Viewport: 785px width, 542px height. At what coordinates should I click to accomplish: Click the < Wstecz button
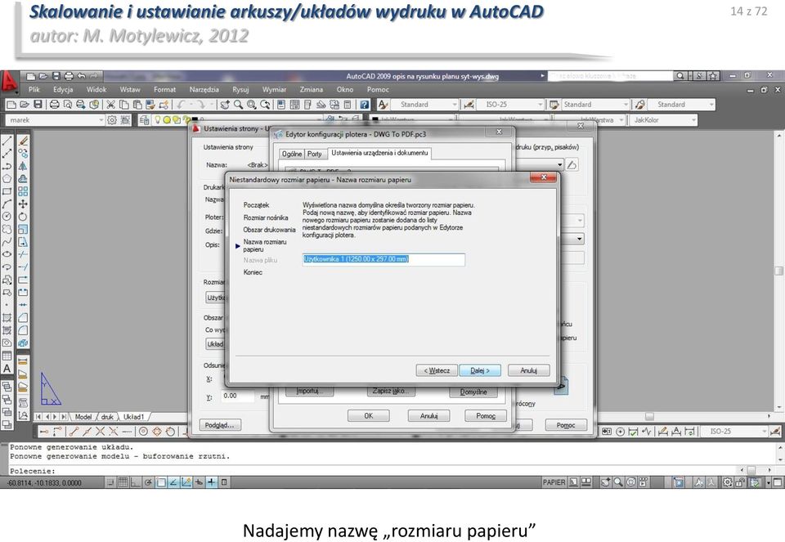(437, 370)
